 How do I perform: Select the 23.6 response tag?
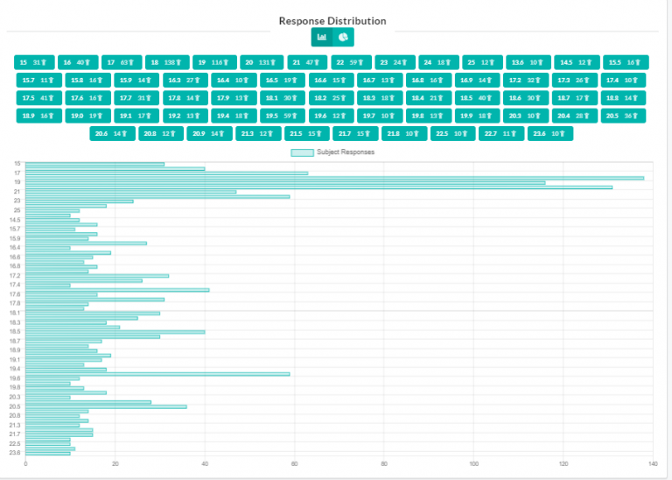pos(549,133)
